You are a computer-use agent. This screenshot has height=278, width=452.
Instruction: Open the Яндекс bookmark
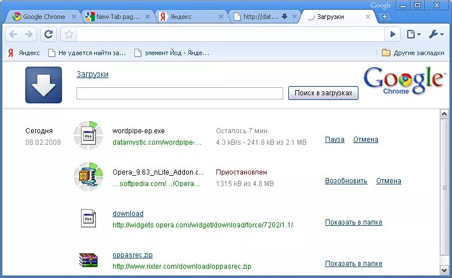[24, 53]
